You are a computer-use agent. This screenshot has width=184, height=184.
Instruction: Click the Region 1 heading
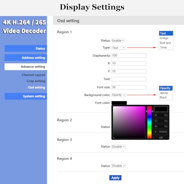[64, 32]
